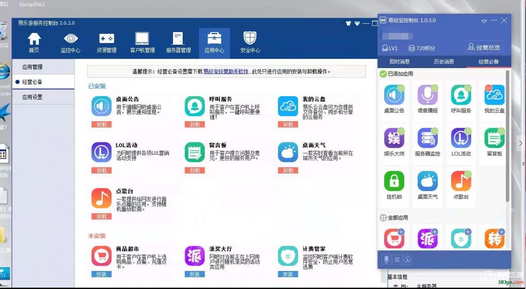The image size is (526, 289).
Task: Click the 桌面公告 speaker icon in 已安装 list
Action: [101, 106]
